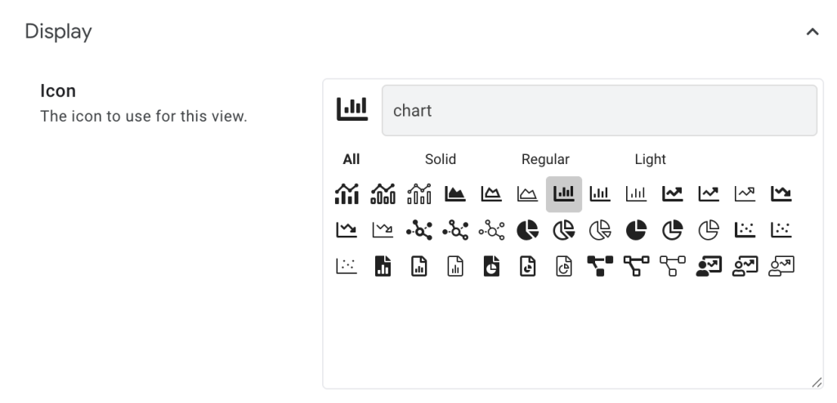
Task: Filter icons by Light style
Action: pyautogui.click(x=650, y=159)
